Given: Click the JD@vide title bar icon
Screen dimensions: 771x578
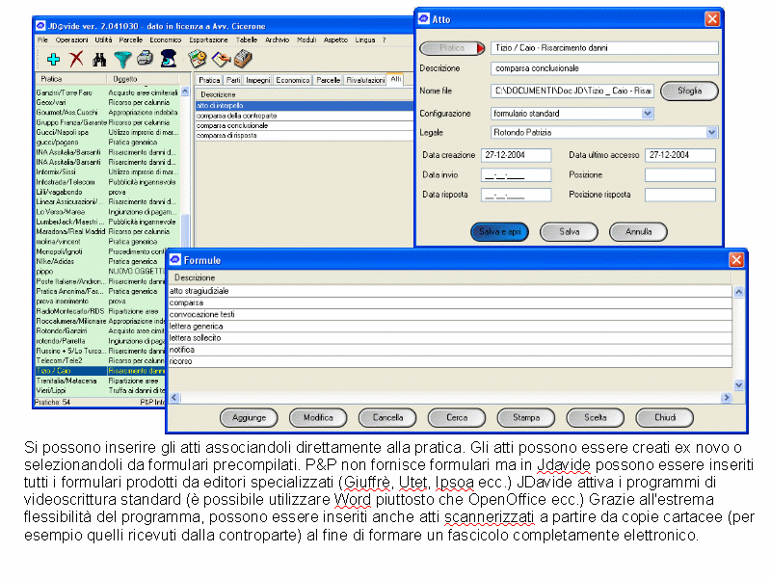Looking at the screenshot, I should tap(40, 26).
